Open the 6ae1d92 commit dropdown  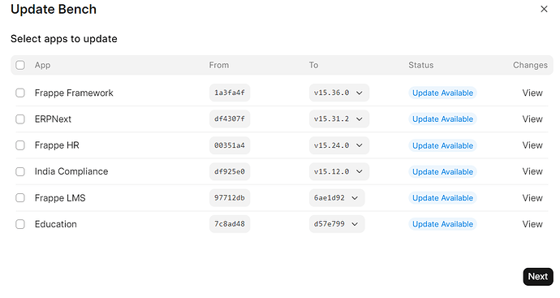coord(337,198)
